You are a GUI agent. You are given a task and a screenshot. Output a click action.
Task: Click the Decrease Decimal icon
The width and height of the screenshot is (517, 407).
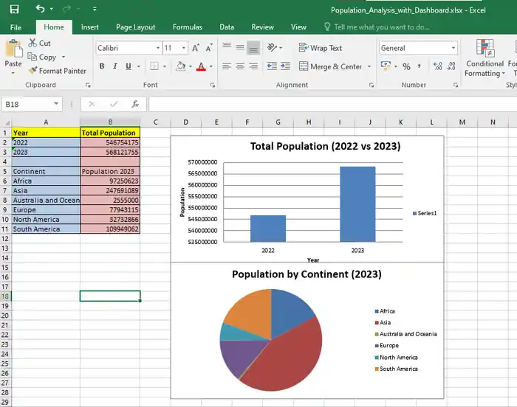click(x=451, y=66)
